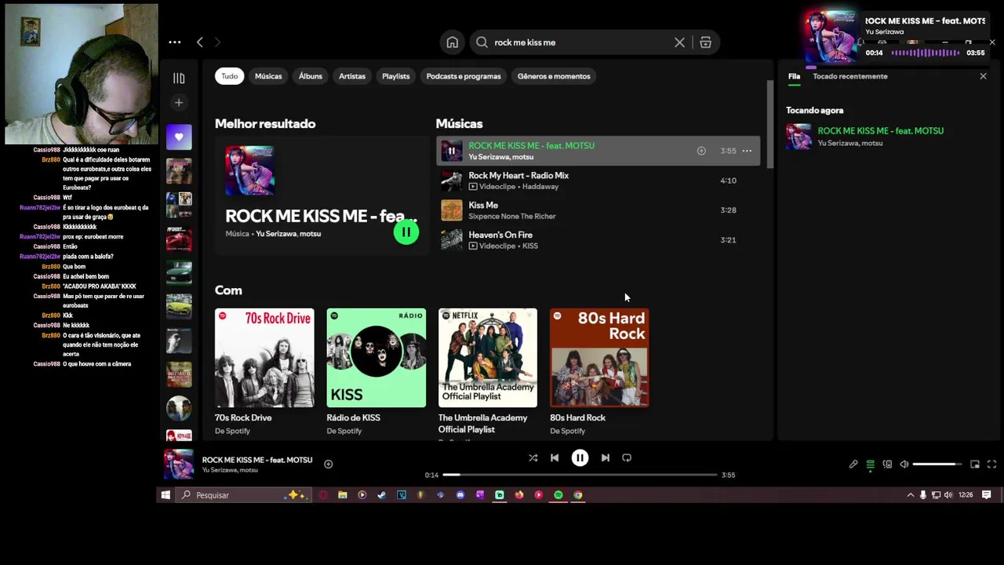Create a playlist with the plus icon
This screenshot has height=565, width=1004.
tap(179, 103)
